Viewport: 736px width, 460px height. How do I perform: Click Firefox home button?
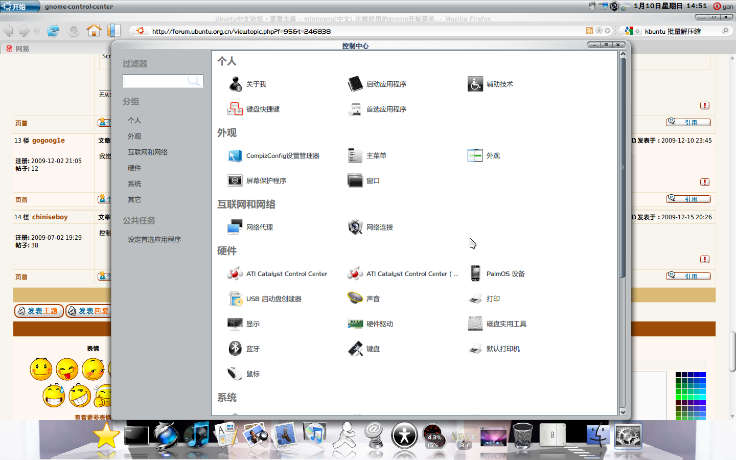(94, 31)
